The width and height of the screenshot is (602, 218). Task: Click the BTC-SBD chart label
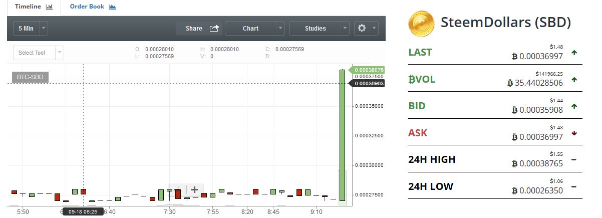pyautogui.click(x=31, y=77)
